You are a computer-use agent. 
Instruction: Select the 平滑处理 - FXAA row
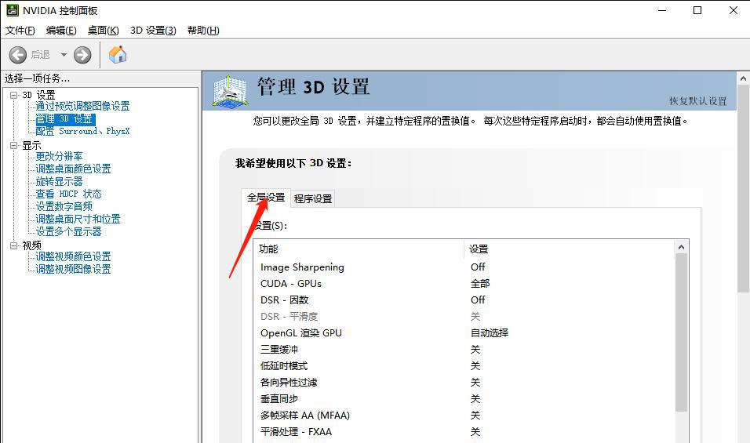(464, 432)
